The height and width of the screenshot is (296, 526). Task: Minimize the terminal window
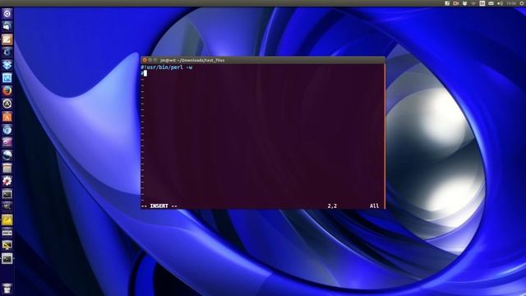click(x=150, y=60)
